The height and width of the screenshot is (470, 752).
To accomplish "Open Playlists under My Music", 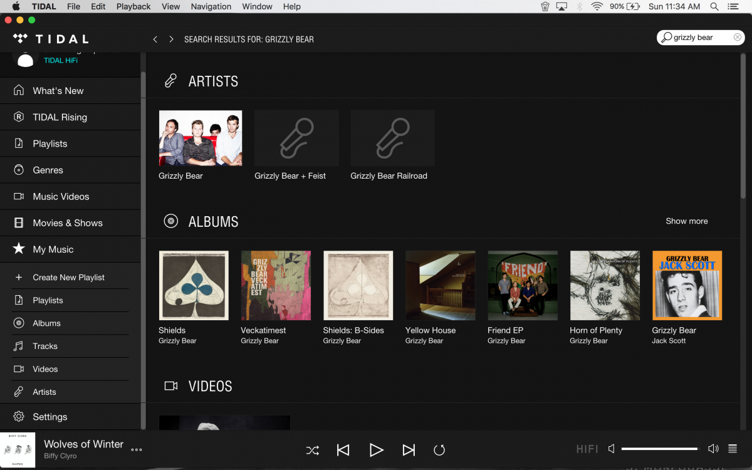I will pyautogui.click(x=70, y=300).
